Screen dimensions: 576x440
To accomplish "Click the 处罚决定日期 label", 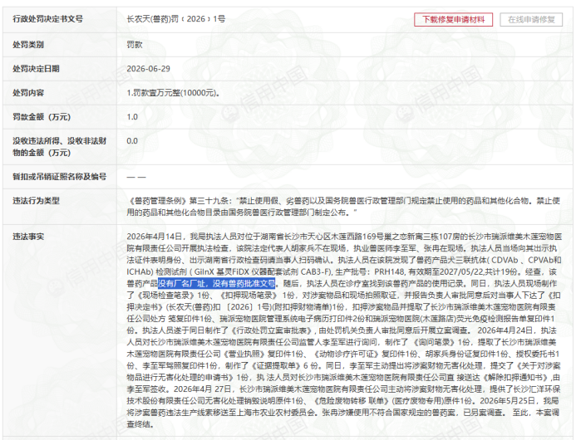I will 36,69.
